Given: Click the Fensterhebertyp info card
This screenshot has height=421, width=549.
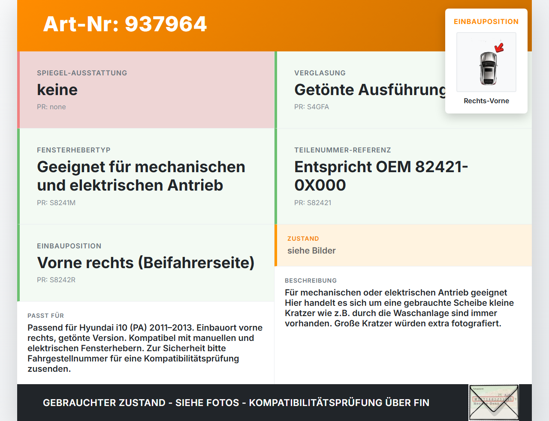Looking at the screenshot, I should (x=146, y=176).
